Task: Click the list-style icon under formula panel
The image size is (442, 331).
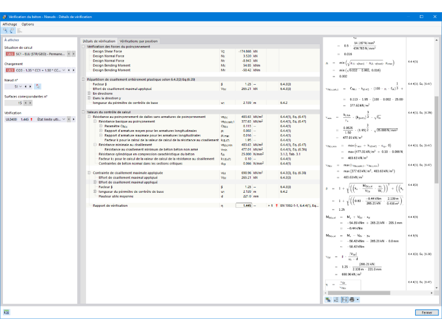Action: (336, 300)
